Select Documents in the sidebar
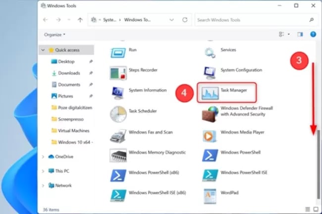The image size is (322, 214). tap(69, 84)
